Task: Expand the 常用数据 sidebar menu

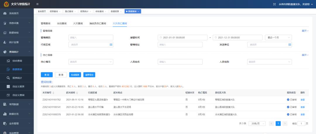Action: 17,104
